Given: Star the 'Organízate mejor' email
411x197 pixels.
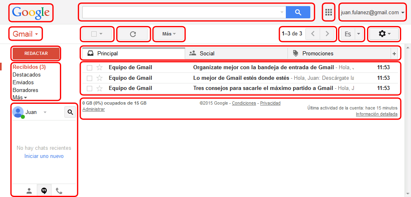Looking at the screenshot, I should (x=99, y=68).
